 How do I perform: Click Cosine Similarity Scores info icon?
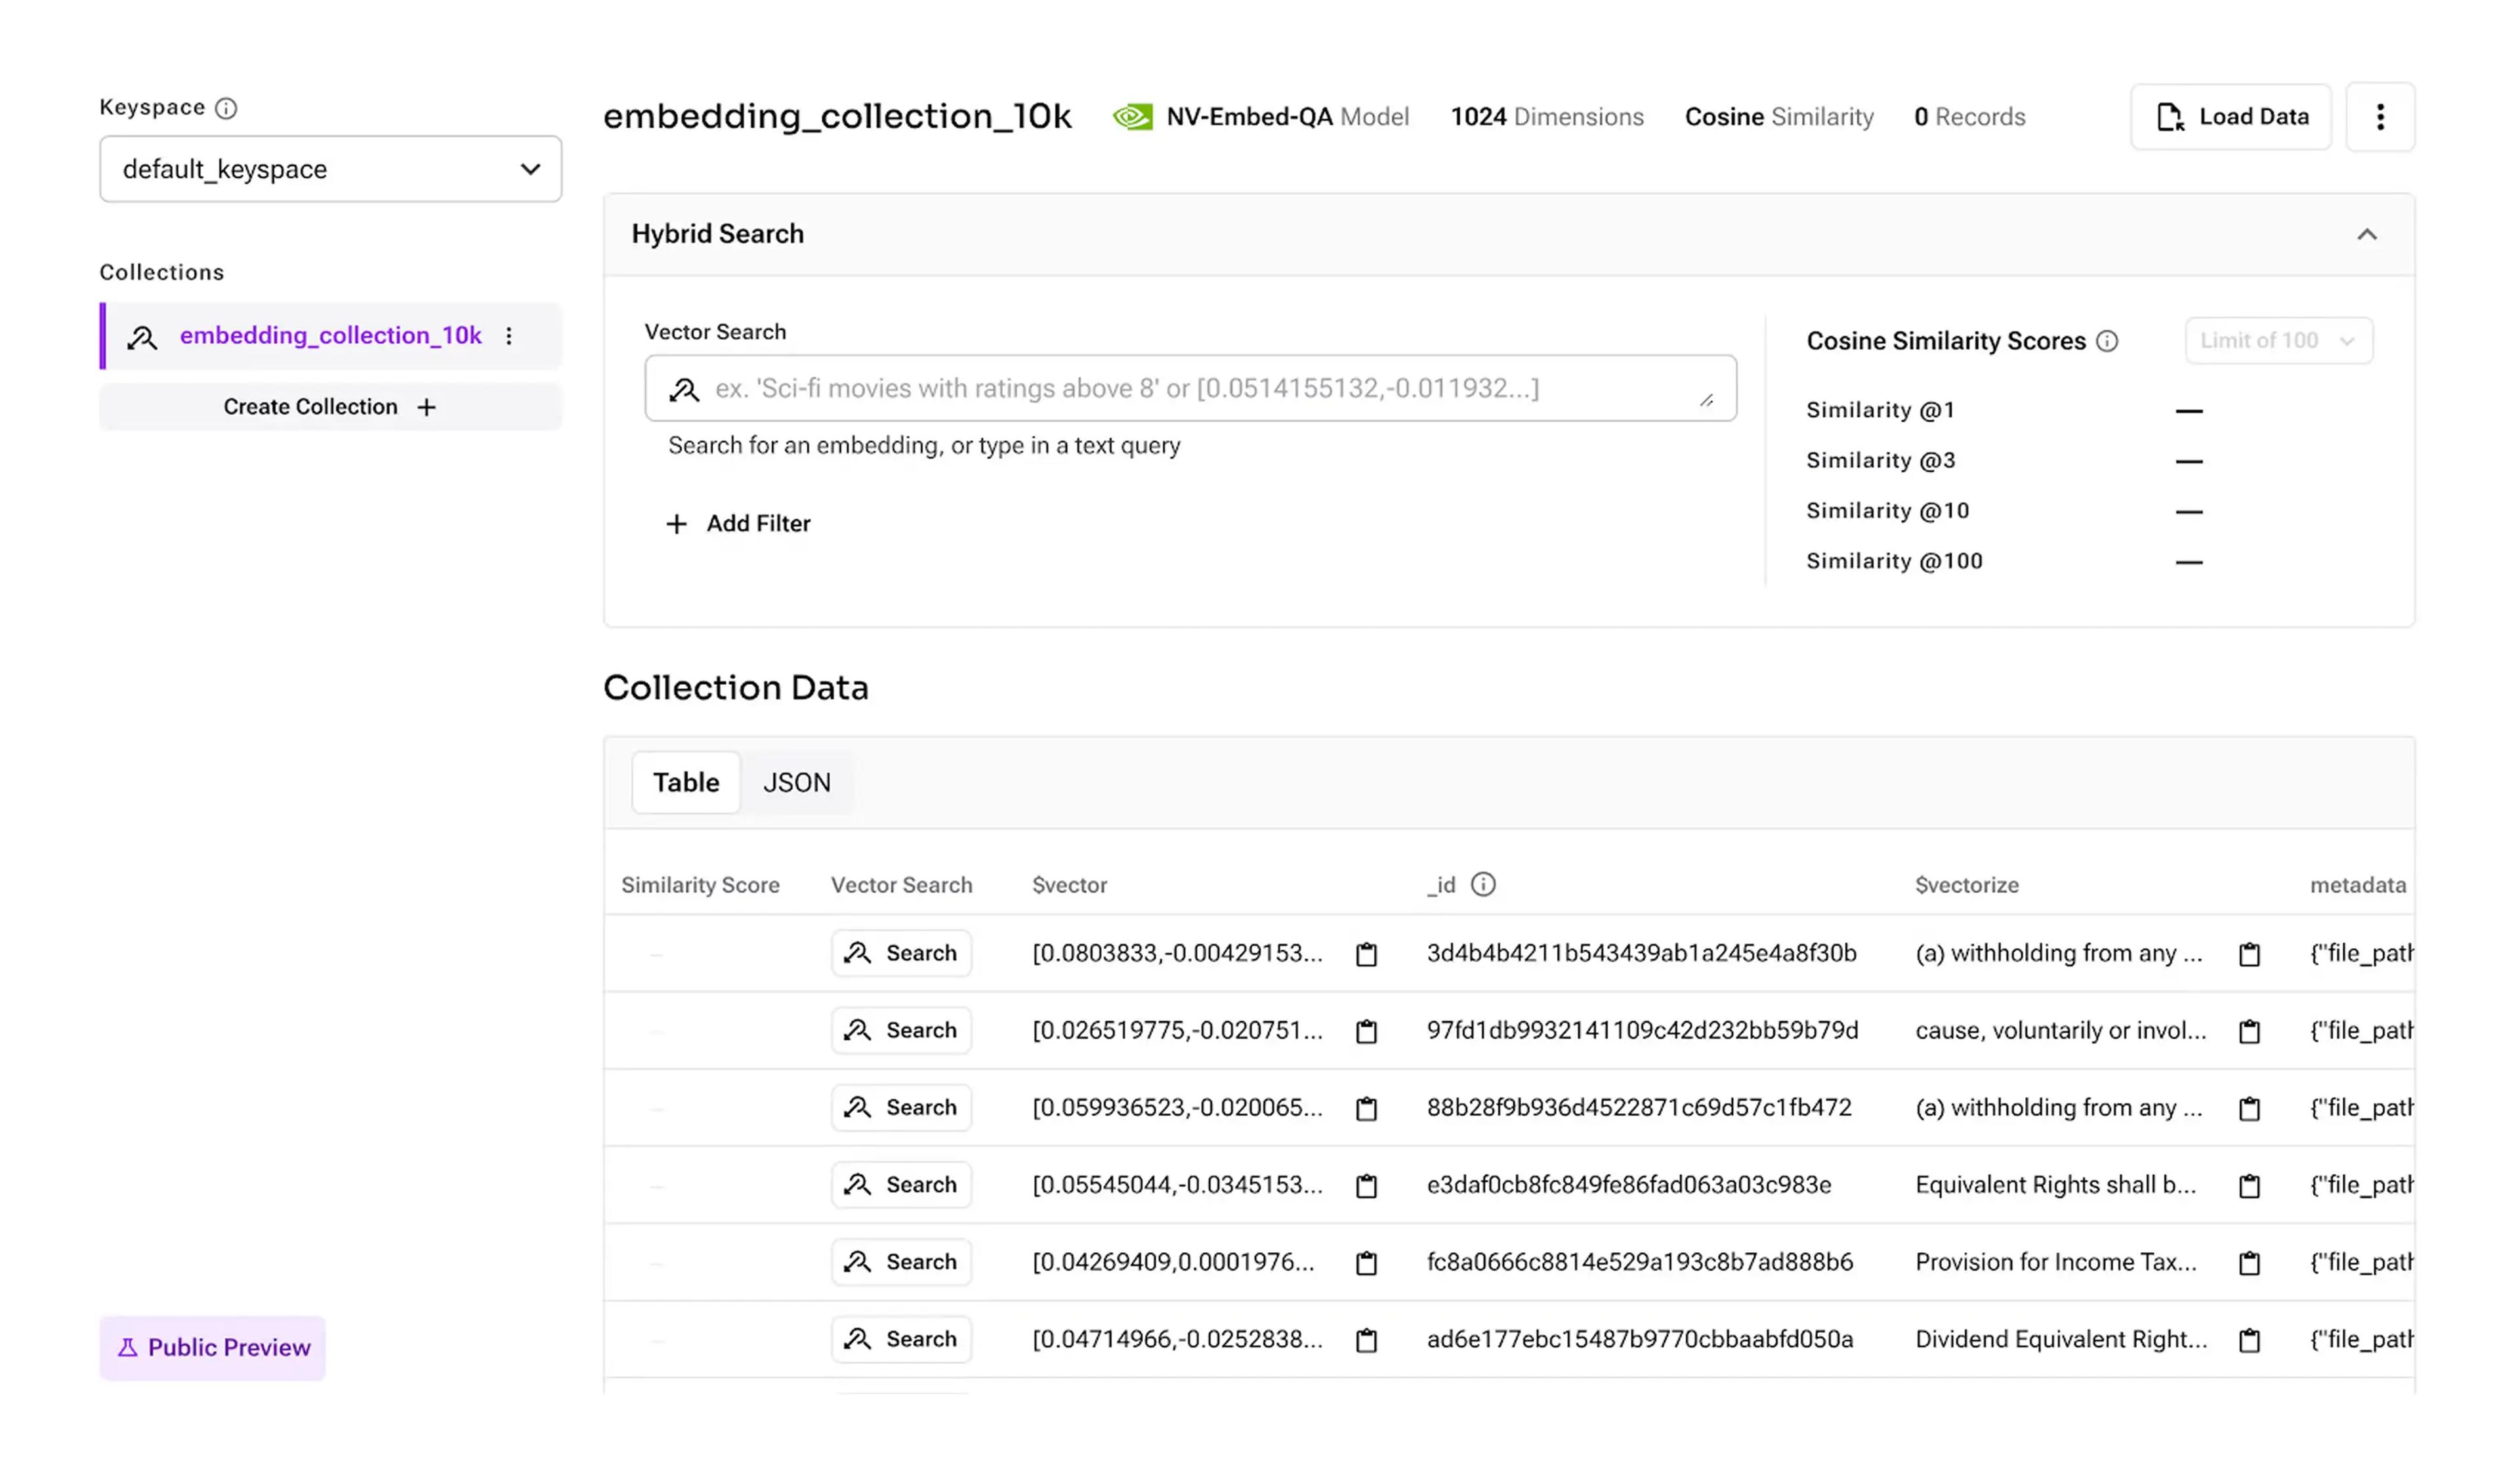point(2107,342)
